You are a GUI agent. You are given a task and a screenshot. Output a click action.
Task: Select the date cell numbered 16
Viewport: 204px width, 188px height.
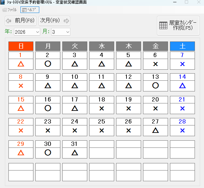pyautogui.click(x=48, y=100)
